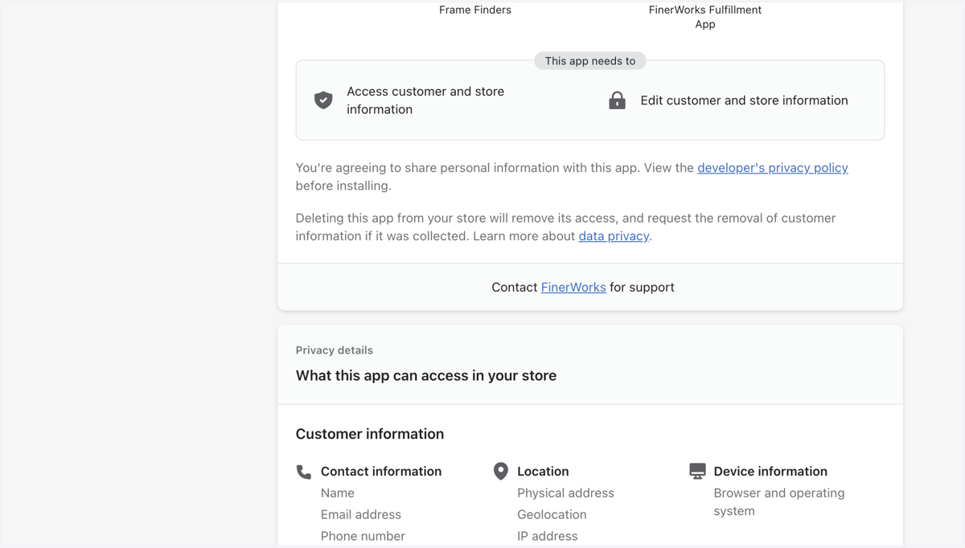Click the 'Contact information' heading
The width and height of the screenshot is (965, 548).
pyautogui.click(x=381, y=472)
